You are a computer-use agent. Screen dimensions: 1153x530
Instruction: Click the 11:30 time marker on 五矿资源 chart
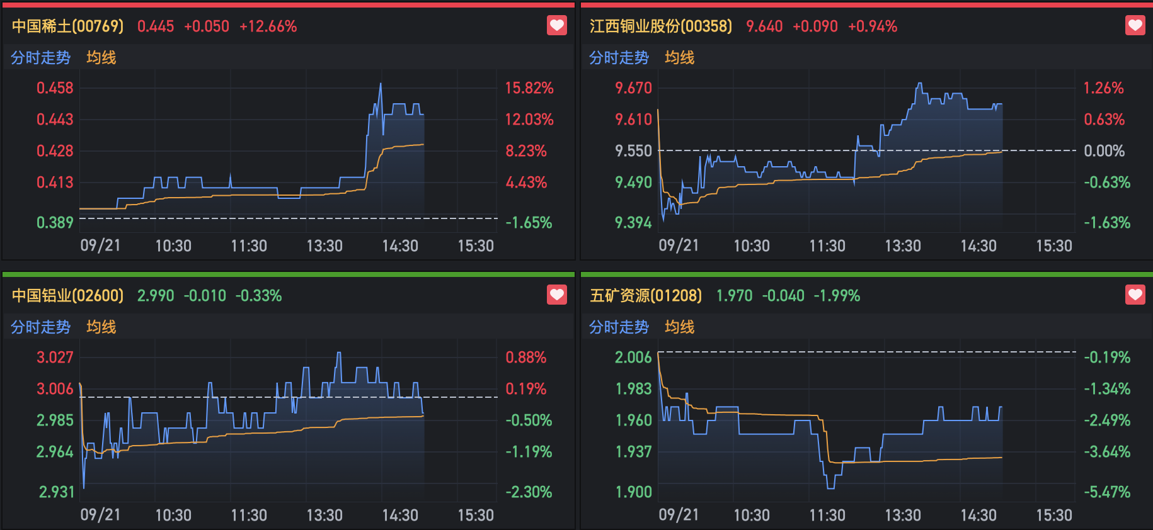(x=827, y=516)
